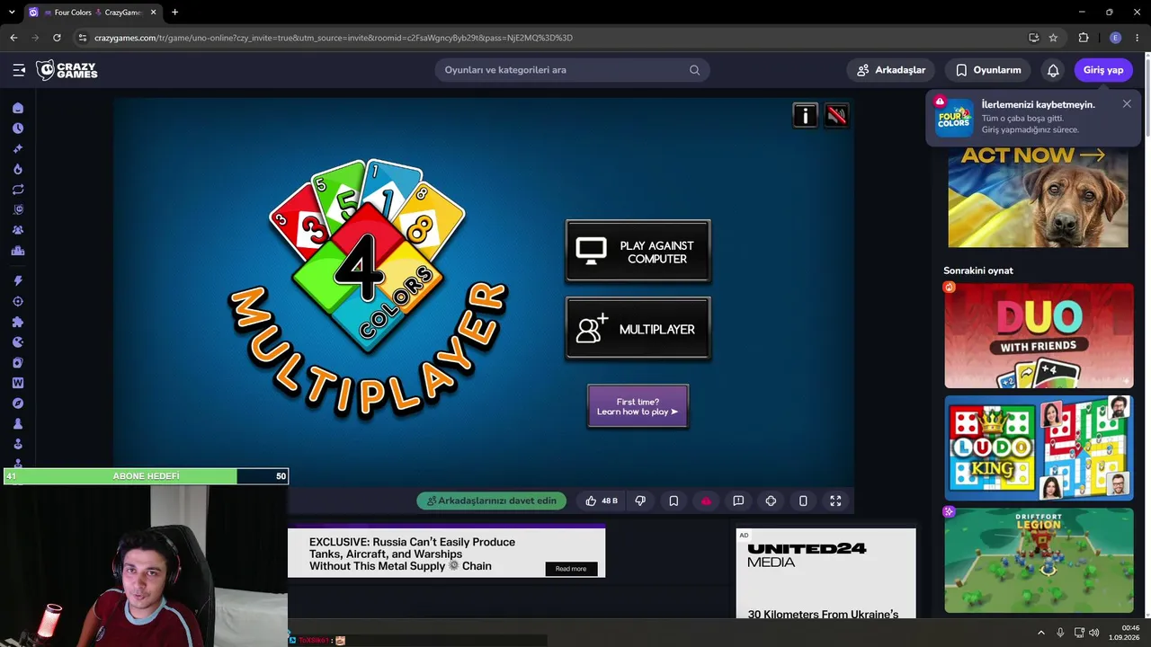This screenshot has width=1151, height=647.
Task: Click the 'ACT NOW' dog advertisement
Action: pos(1038,197)
